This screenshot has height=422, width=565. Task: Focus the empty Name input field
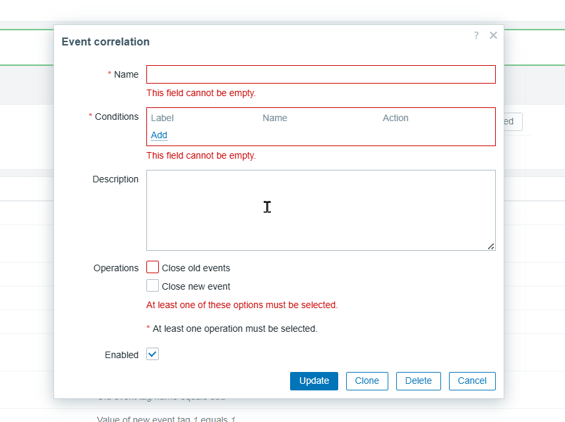pyautogui.click(x=320, y=74)
